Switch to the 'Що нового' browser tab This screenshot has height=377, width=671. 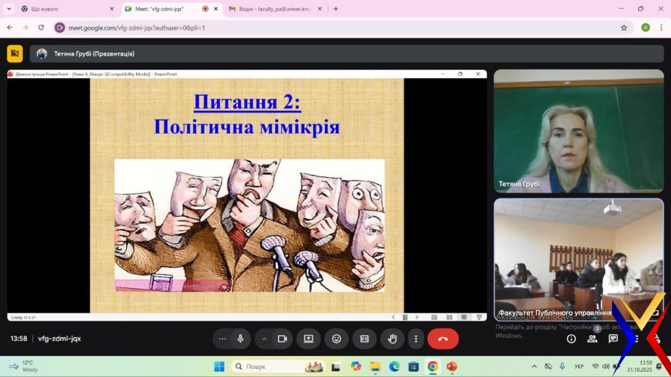[62, 9]
